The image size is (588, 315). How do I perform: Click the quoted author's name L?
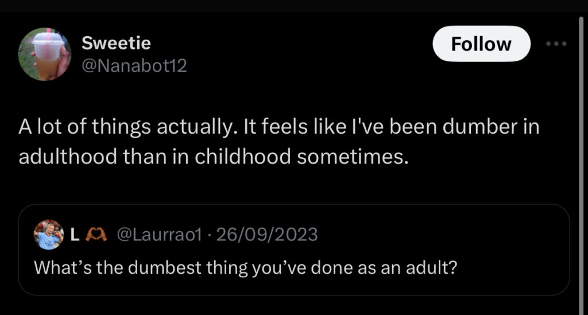(x=75, y=234)
